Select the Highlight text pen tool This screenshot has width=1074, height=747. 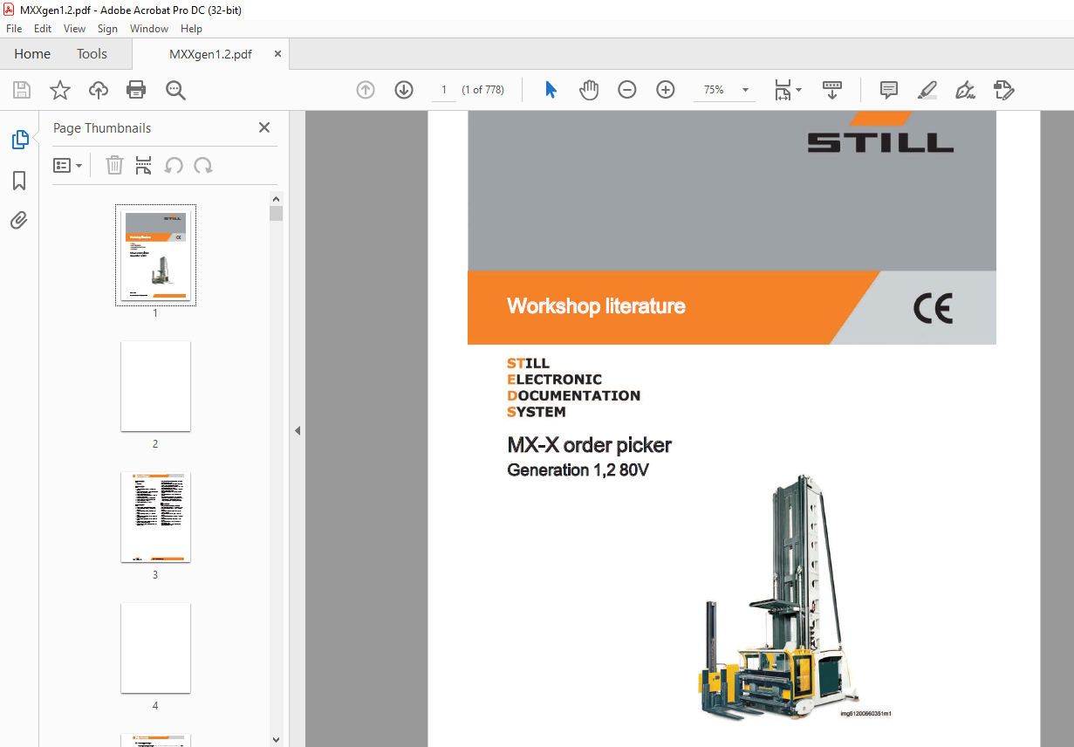pyautogui.click(x=927, y=90)
